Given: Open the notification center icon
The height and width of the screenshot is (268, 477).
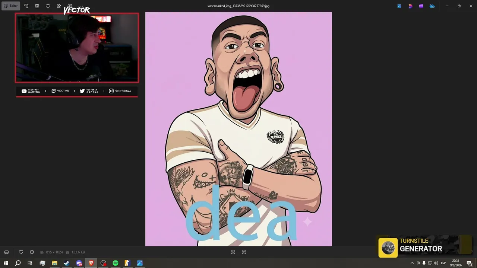Looking at the screenshot, I should [x=470, y=263].
